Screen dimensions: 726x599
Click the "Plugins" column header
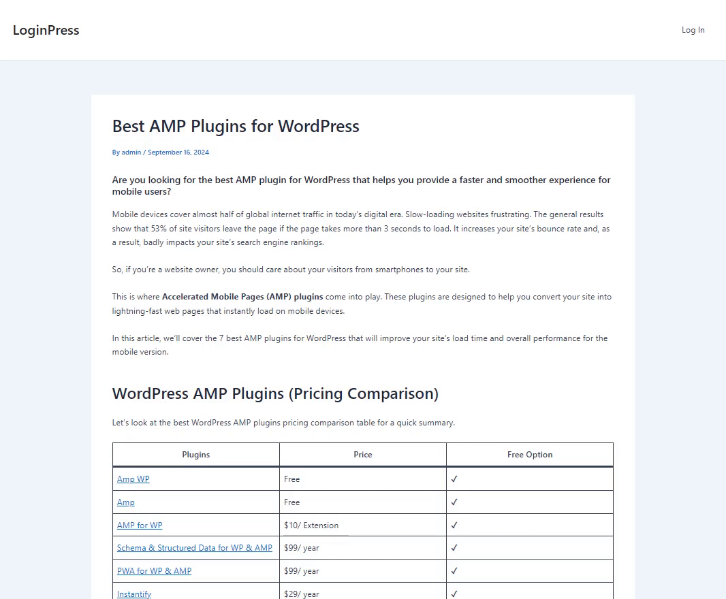[x=196, y=455]
